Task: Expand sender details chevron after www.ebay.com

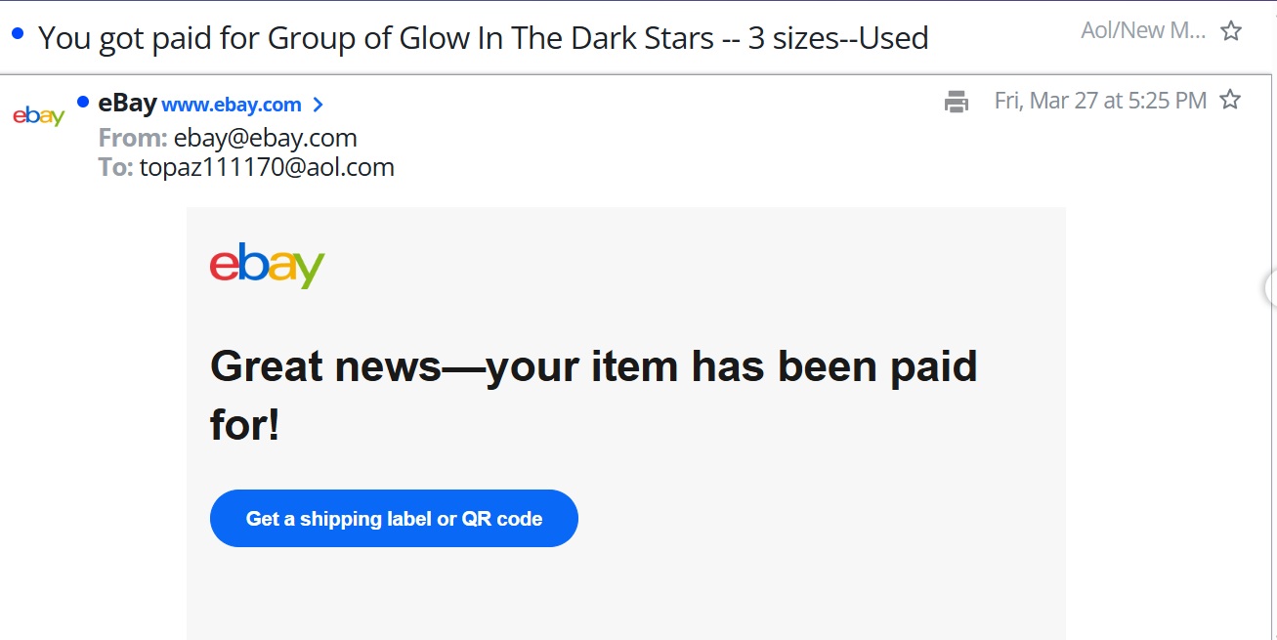Action: pos(318,105)
